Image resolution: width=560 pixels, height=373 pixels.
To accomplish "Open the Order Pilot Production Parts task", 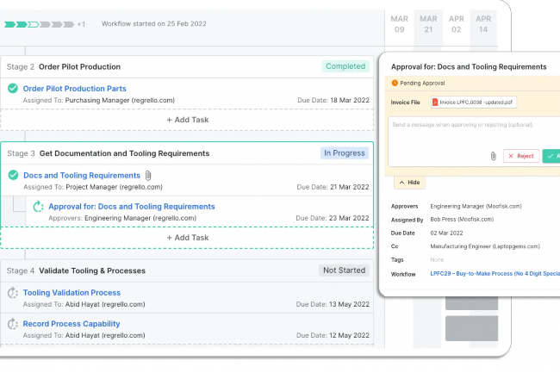I will click(75, 89).
